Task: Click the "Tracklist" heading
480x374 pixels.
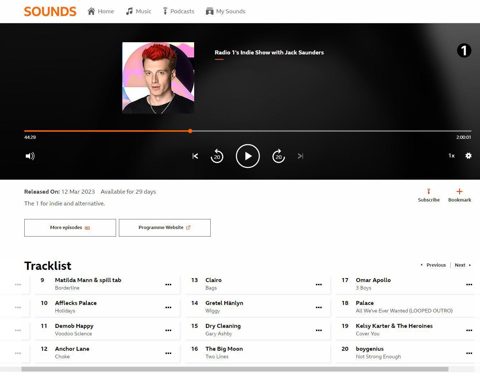Action: point(48,266)
